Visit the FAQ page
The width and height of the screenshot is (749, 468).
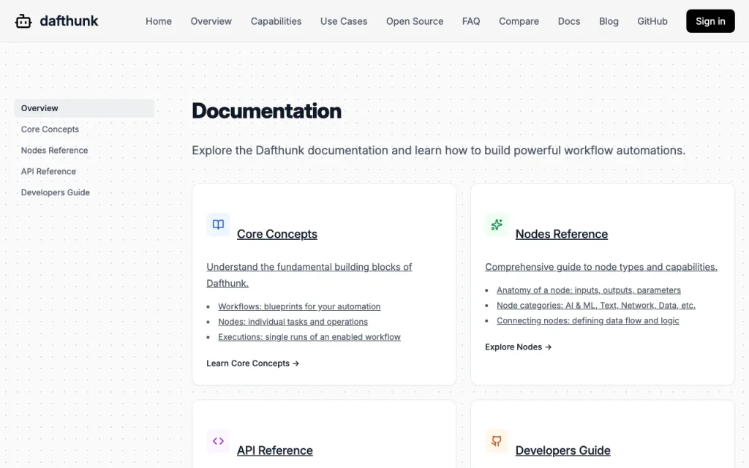pos(471,21)
